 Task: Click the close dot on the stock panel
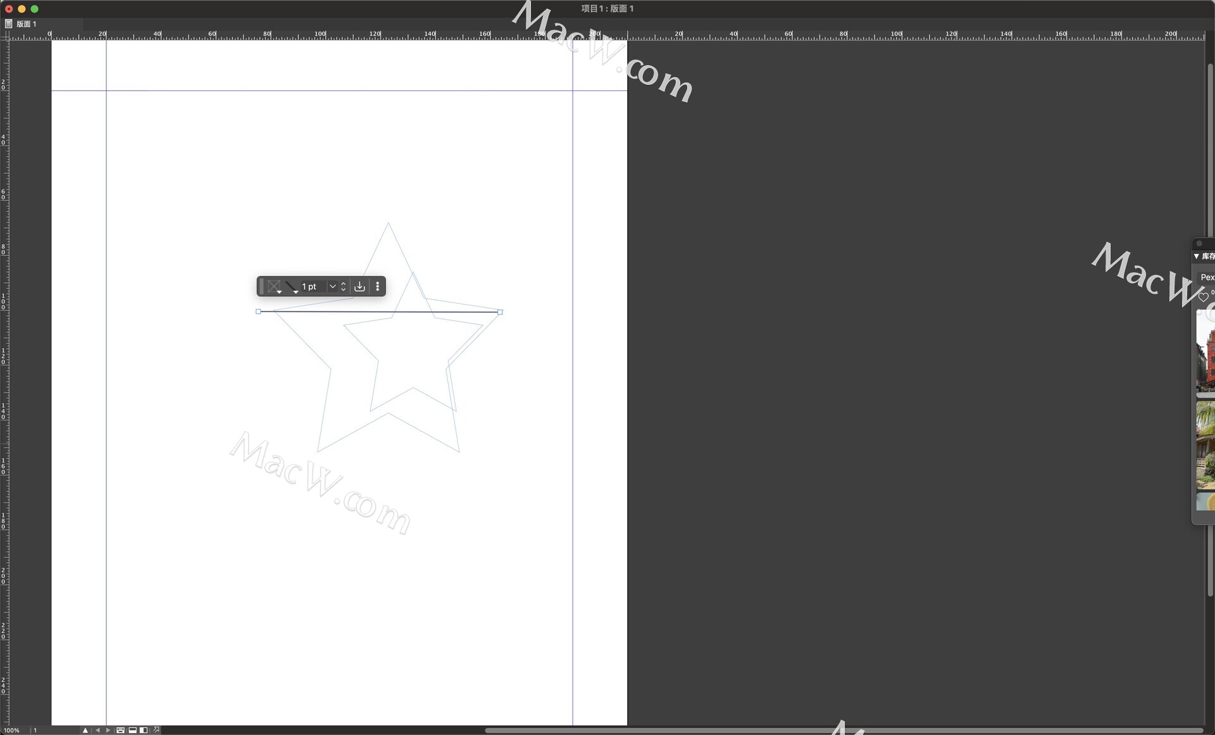1199,244
